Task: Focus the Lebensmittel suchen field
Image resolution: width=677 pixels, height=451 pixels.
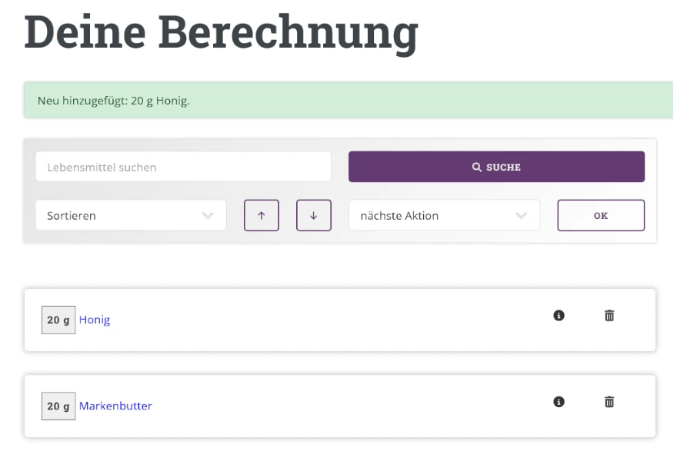Action: (x=183, y=167)
